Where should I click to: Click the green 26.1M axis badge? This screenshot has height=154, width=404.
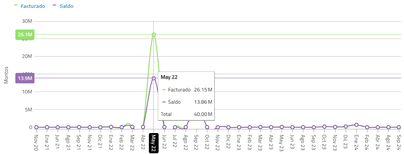click(25, 35)
